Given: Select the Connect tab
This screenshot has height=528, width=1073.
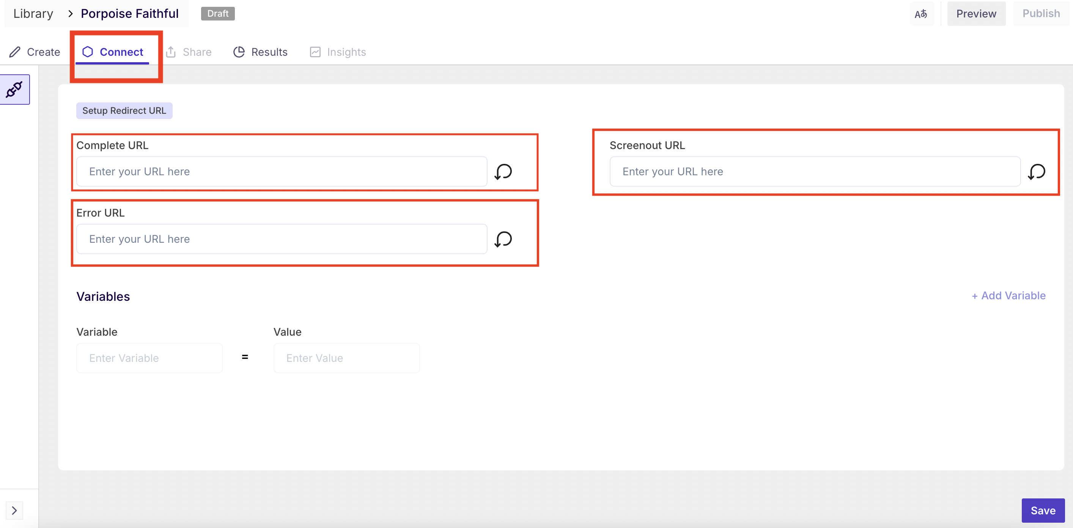Looking at the screenshot, I should click(112, 52).
